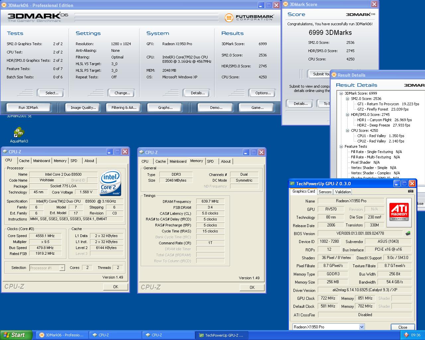Click the Futuremark Corporation logo
The height and width of the screenshot is (340, 425).
(x=249, y=18)
